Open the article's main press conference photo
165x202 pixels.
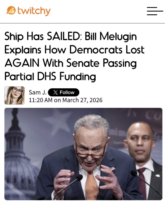pos(84,154)
